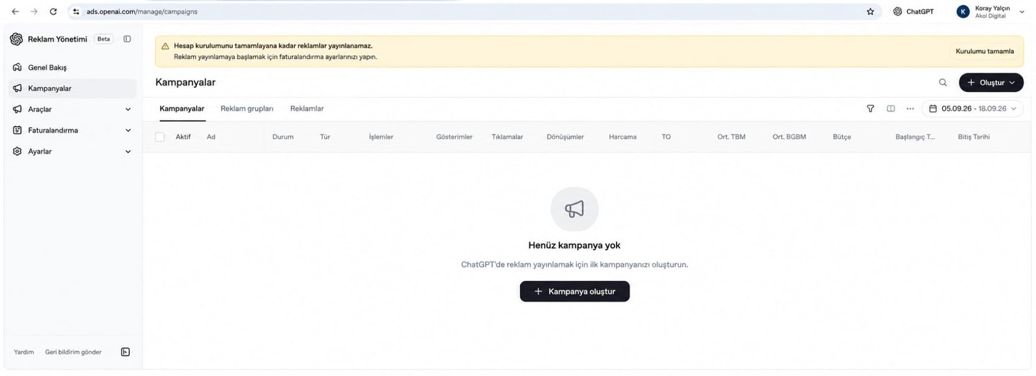Screen dimensions: 1036x376
Task: Open the three-dot more options menu
Action: (910, 109)
